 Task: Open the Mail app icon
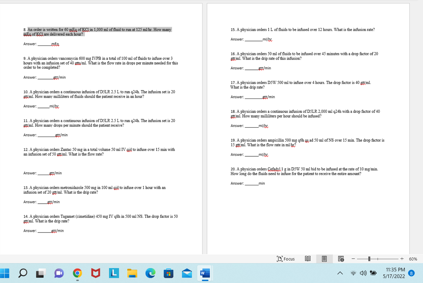(187, 273)
